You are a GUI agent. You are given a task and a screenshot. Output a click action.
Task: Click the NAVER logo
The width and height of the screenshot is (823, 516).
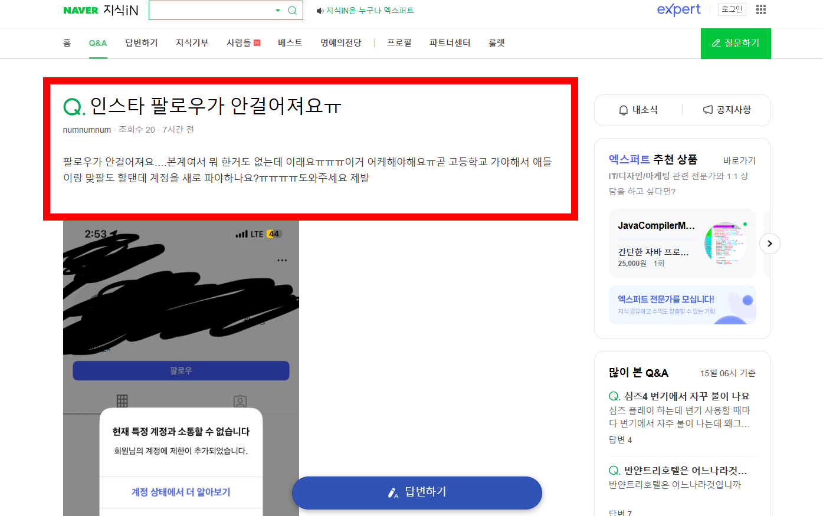click(x=81, y=10)
